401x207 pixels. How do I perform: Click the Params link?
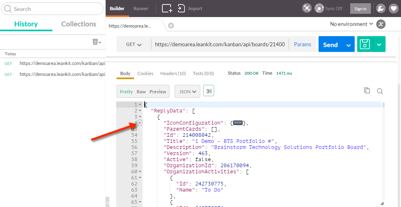(x=303, y=45)
